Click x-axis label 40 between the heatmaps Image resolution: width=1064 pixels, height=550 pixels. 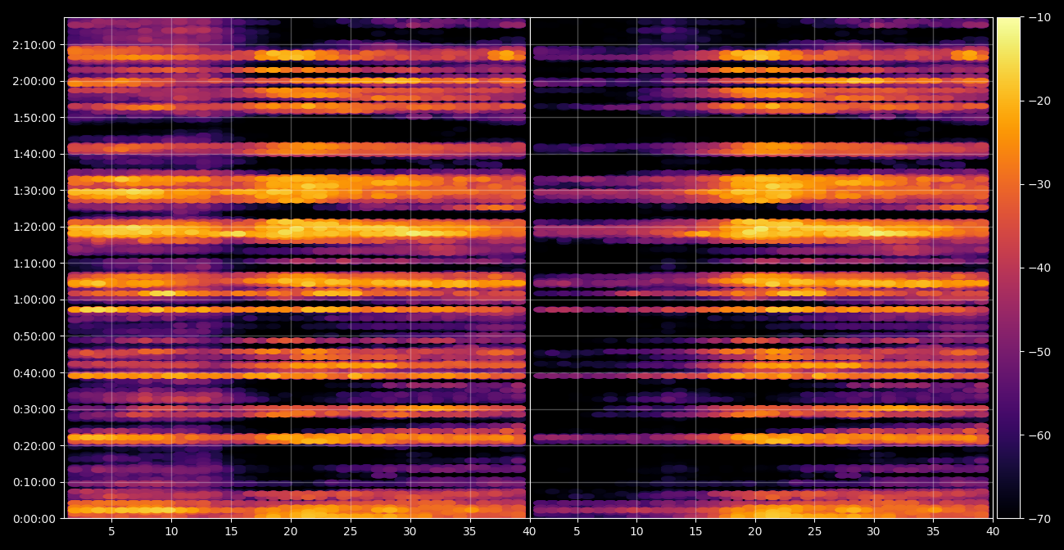(x=530, y=531)
